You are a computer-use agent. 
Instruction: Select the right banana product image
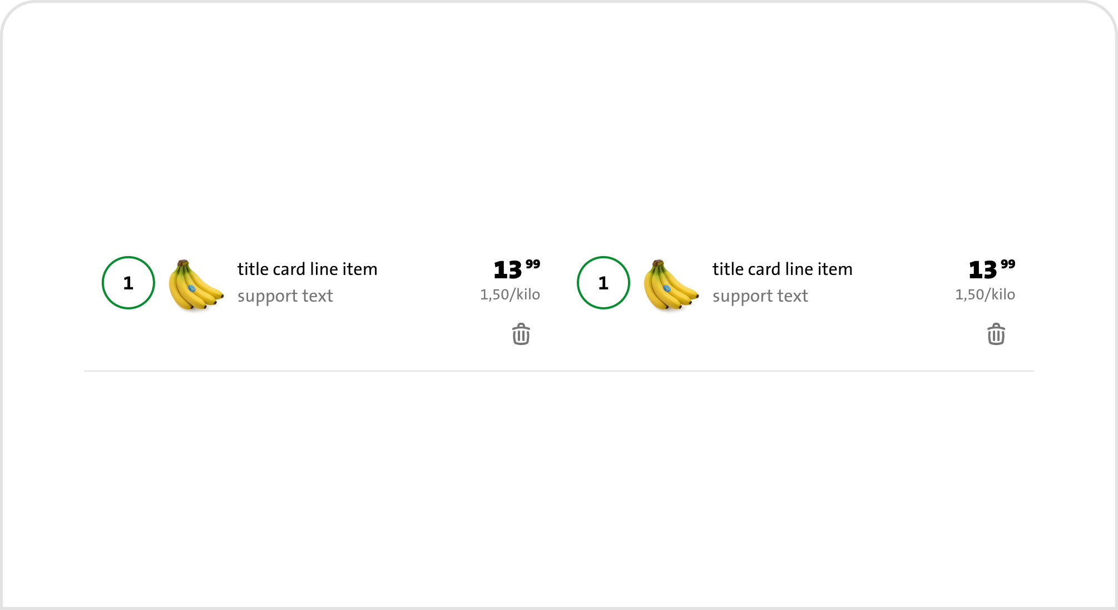click(671, 285)
